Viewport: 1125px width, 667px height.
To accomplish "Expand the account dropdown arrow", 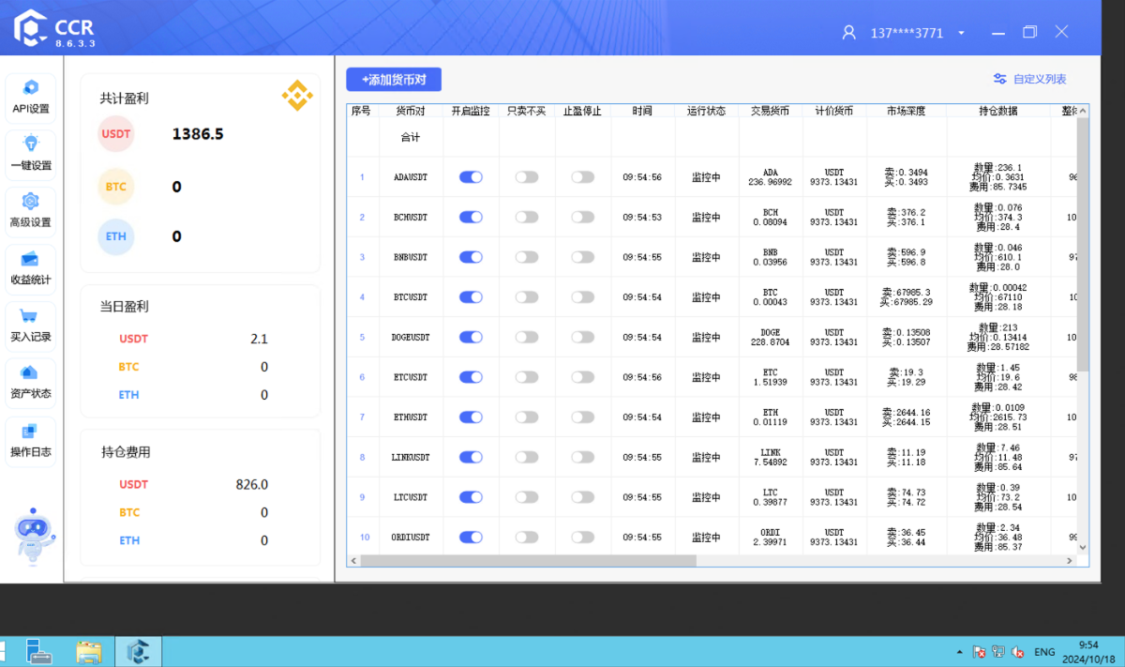I will pyautogui.click(x=961, y=33).
